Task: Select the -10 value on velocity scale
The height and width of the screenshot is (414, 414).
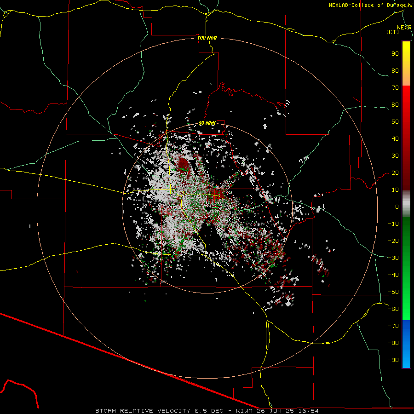Action: [393, 224]
